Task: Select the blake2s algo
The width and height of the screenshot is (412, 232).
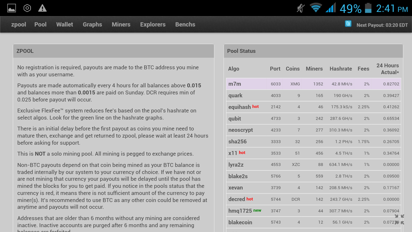Action: (238, 176)
